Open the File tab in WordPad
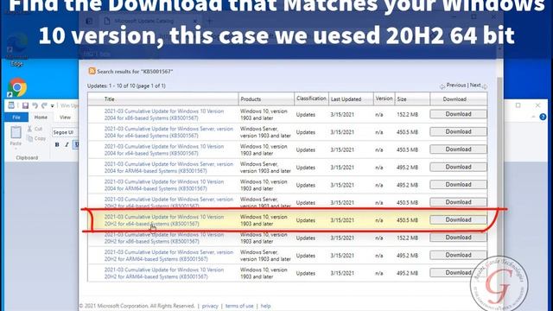553x311 pixels. (x=16, y=117)
